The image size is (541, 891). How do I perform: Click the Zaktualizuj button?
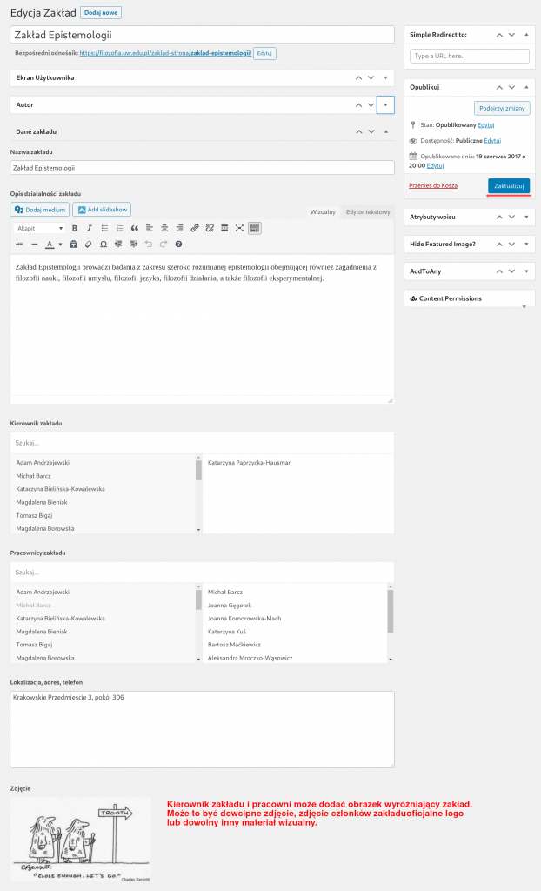(509, 186)
